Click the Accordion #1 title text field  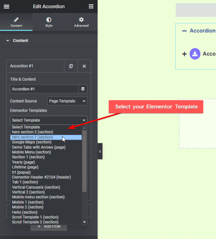[x=44, y=89]
